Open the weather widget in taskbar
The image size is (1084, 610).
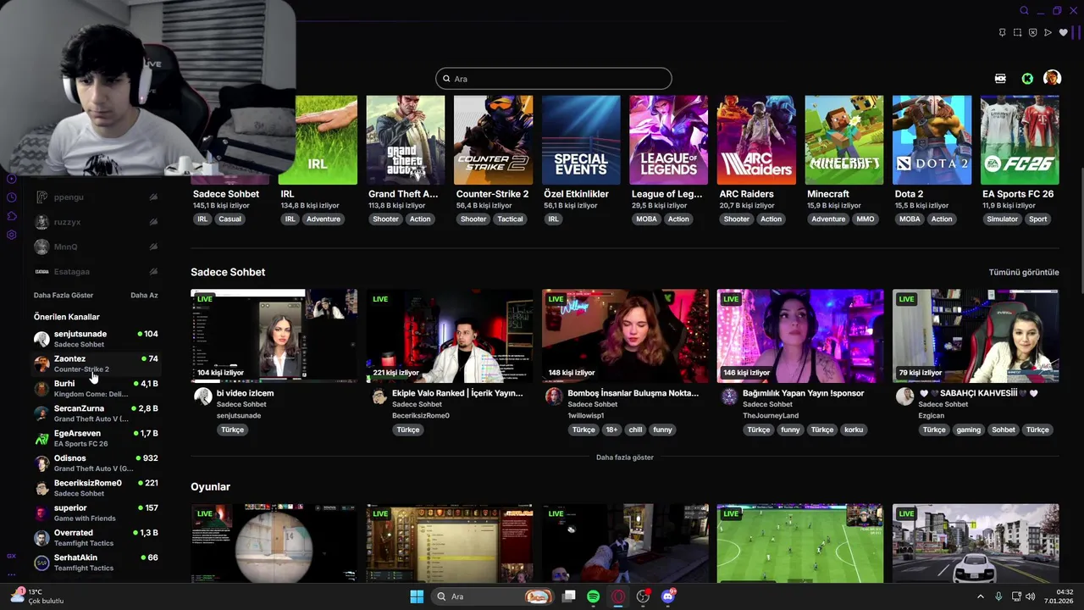click(x=36, y=596)
